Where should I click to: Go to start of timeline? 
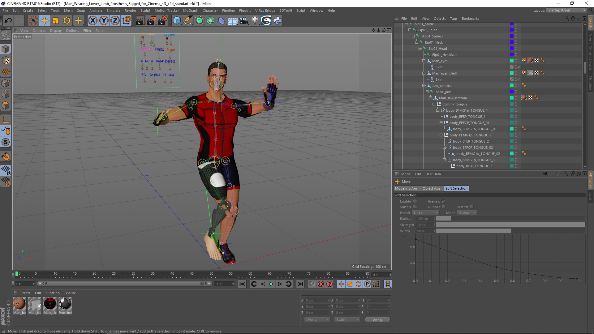tap(242, 284)
